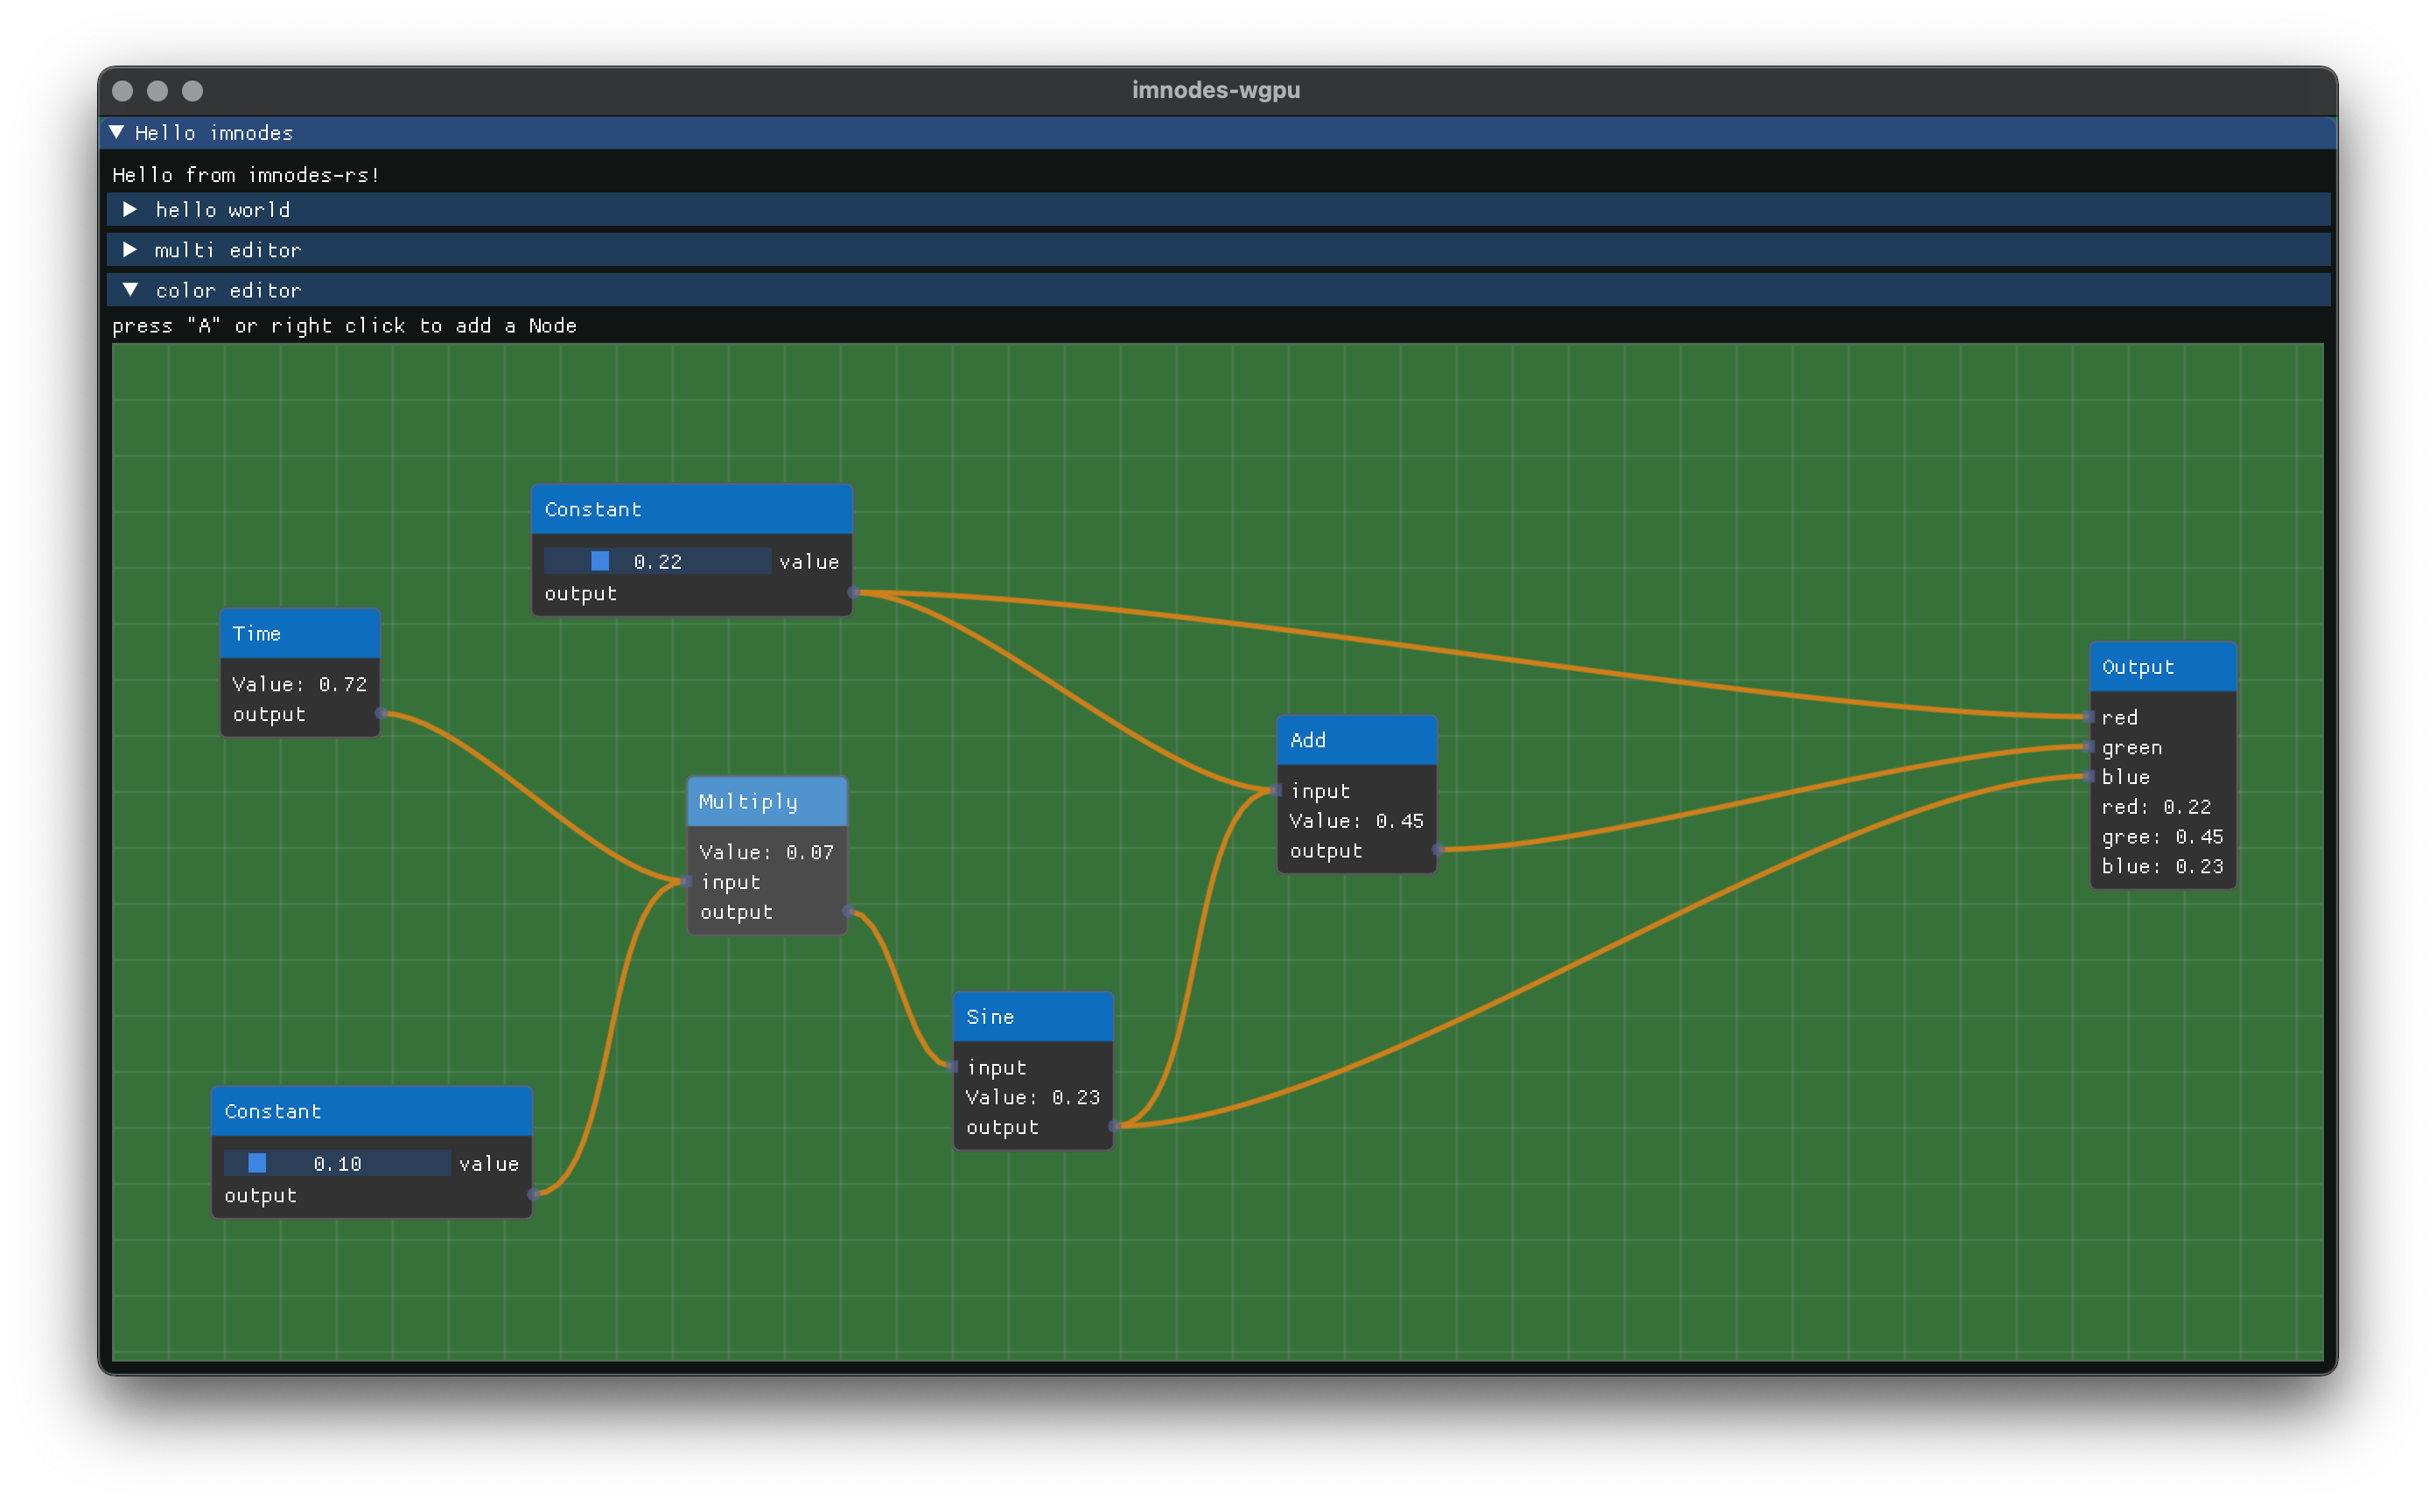Click the 0.22 value slider in Constant node
The height and width of the screenshot is (1505, 2436).
657,562
